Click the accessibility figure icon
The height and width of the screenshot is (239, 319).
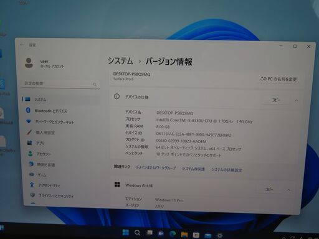point(32,185)
